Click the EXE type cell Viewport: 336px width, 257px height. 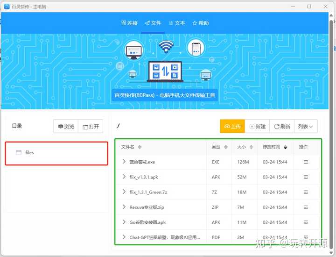pyautogui.click(x=215, y=162)
